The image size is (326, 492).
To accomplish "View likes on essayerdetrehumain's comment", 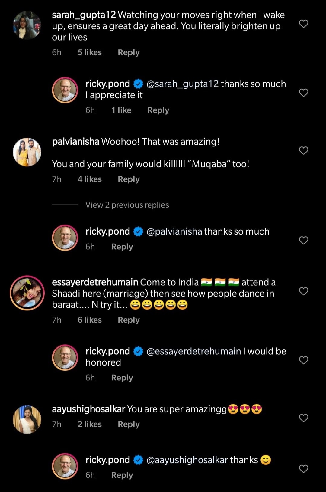I will tap(89, 320).
